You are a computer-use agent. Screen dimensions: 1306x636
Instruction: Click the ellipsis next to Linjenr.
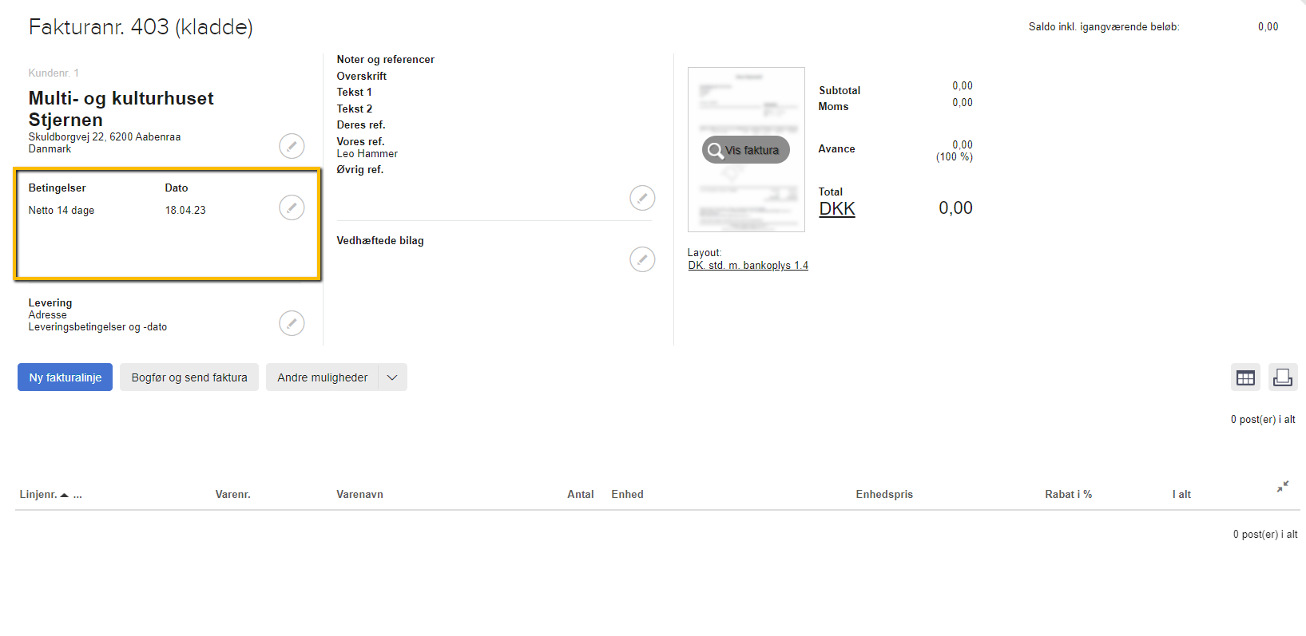(77, 495)
